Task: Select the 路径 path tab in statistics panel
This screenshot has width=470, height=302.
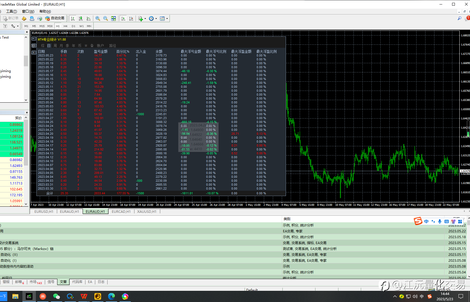Action: coord(113,46)
